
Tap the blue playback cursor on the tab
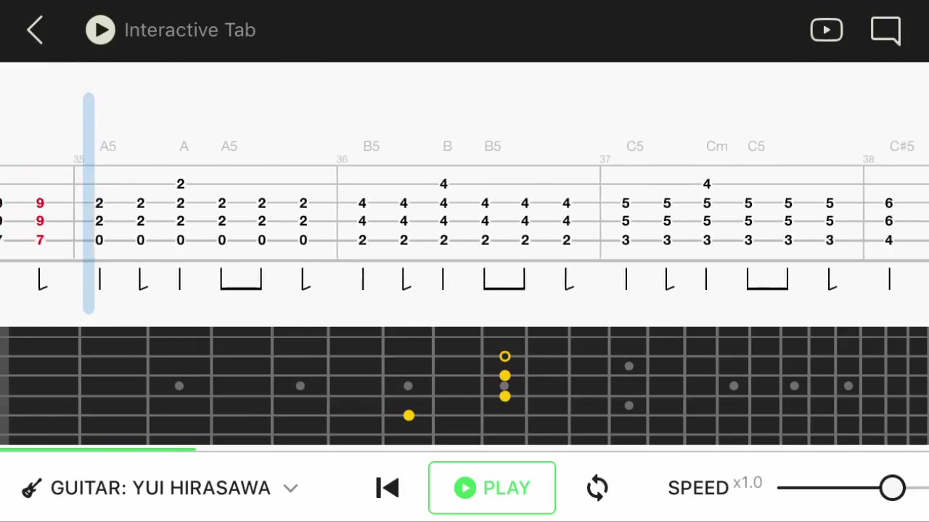tap(89, 203)
